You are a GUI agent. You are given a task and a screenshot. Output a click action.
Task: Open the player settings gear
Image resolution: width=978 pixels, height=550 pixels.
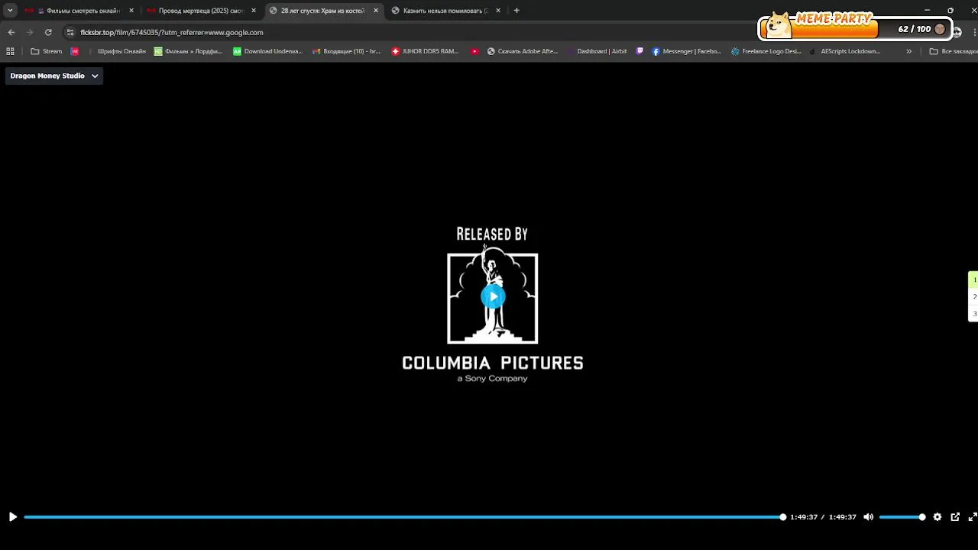[x=938, y=517]
